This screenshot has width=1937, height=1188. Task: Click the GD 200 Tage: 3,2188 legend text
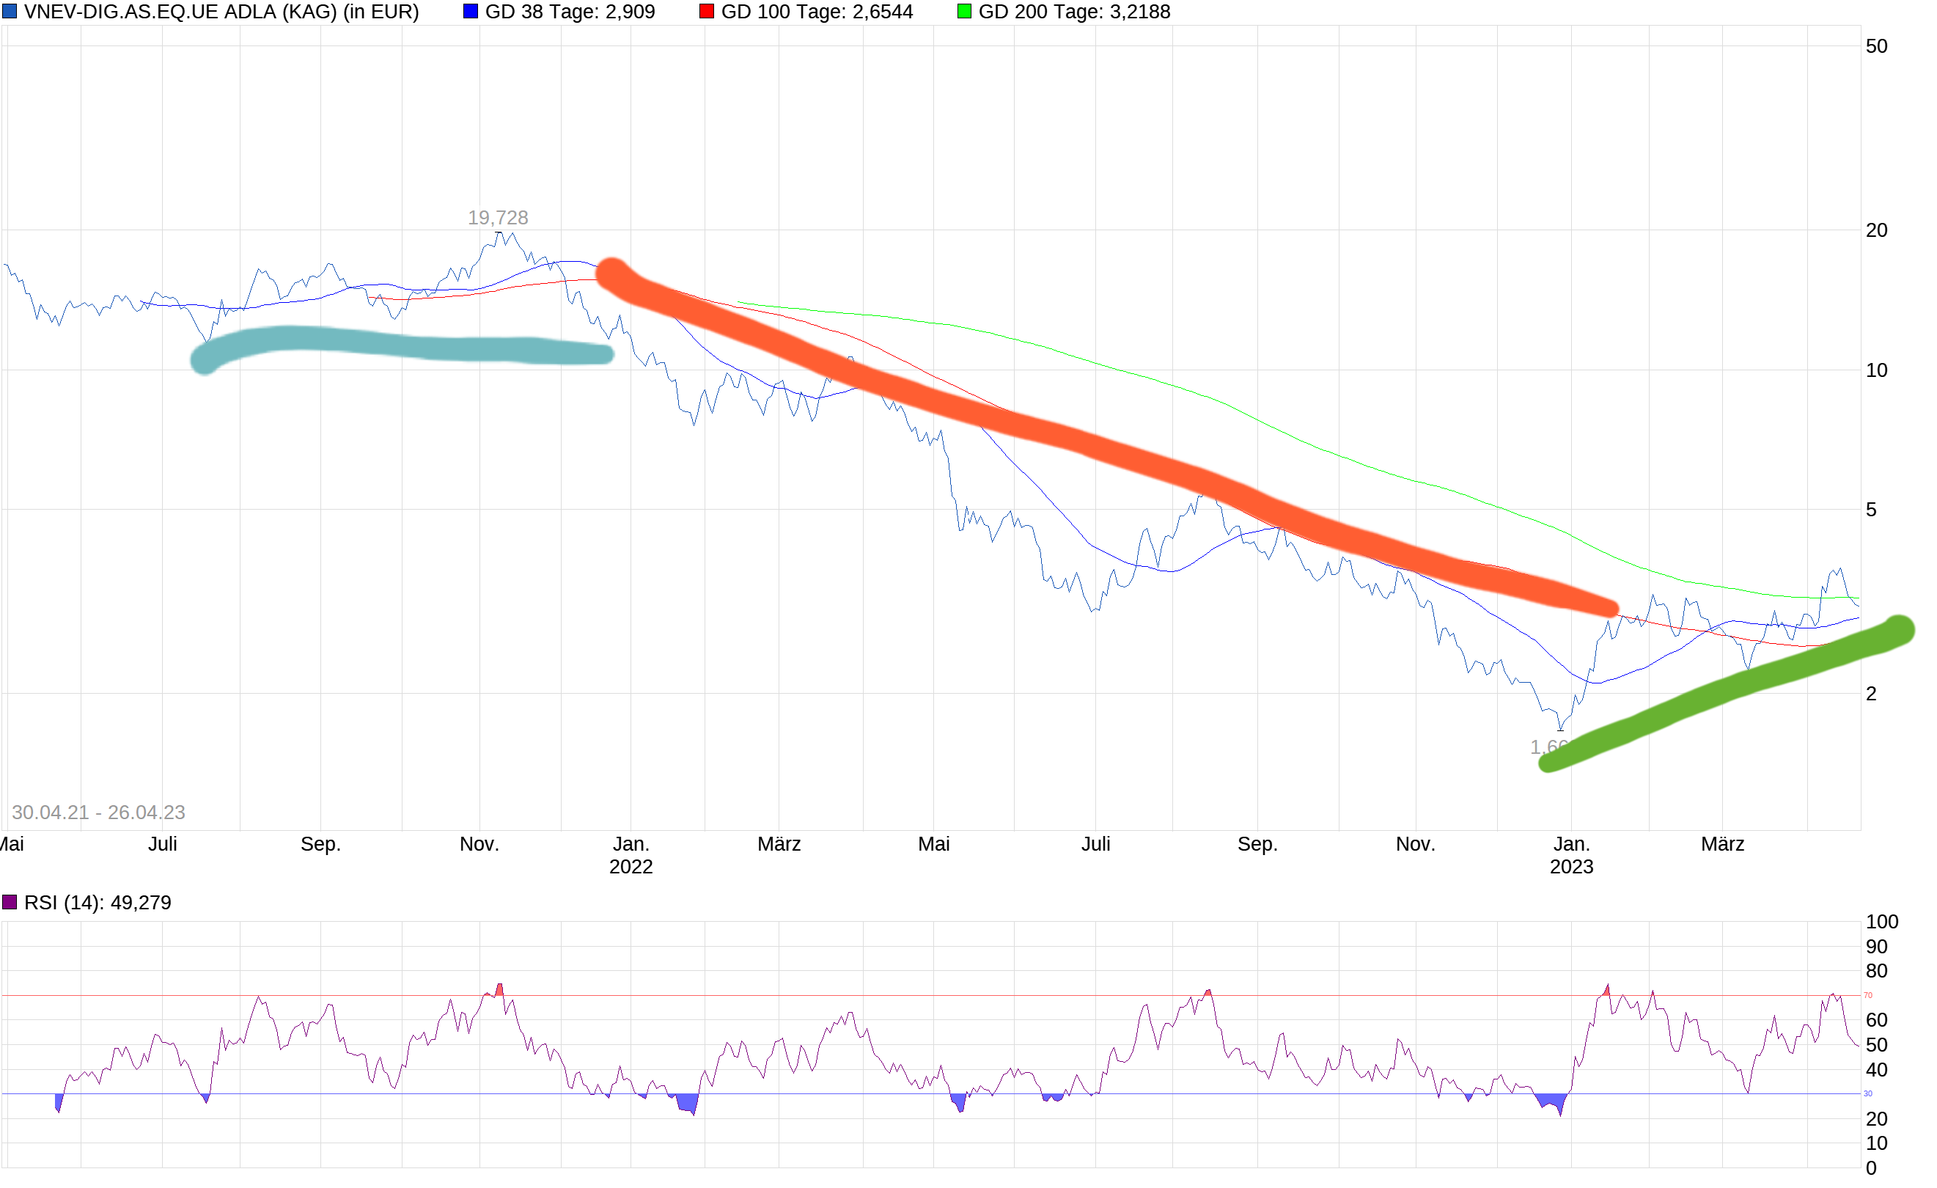[x=1074, y=12]
